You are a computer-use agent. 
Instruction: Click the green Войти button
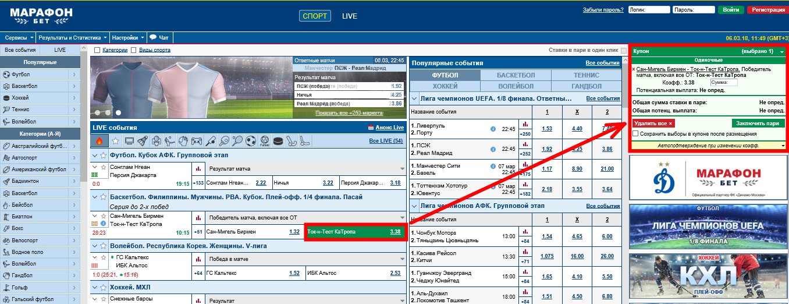click(x=731, y=10)
